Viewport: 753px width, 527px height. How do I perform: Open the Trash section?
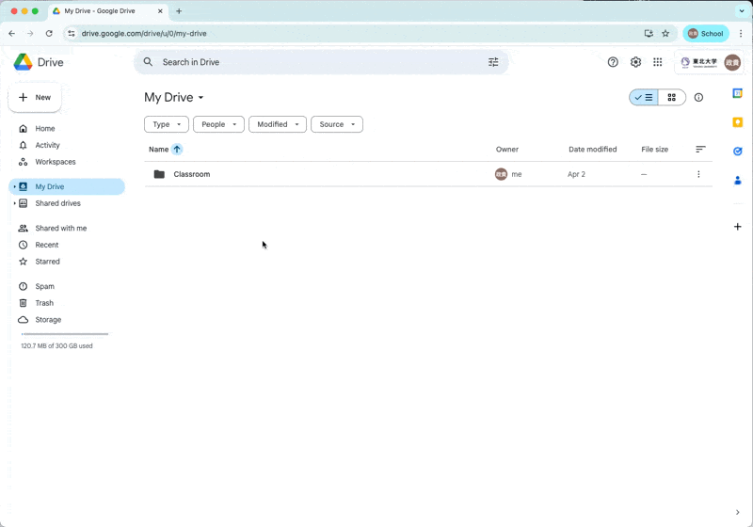pyautogui.click(x=44, y=303)
